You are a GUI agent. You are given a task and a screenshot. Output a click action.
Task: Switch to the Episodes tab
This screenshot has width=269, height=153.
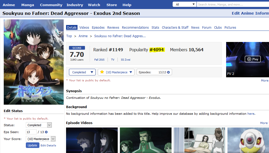point(98,28)
